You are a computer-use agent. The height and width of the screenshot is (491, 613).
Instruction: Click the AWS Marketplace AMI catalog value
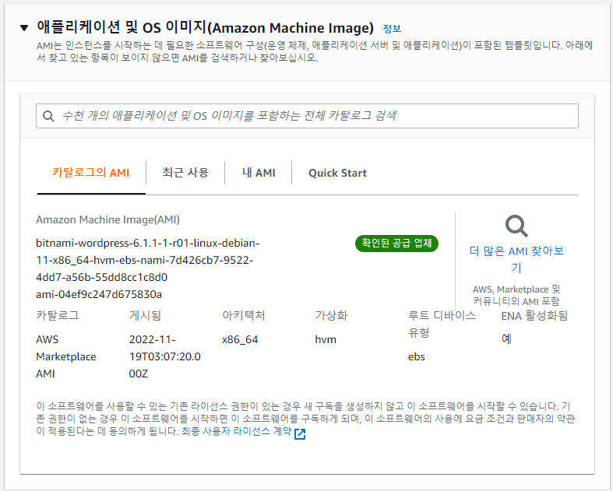pyautogui.click(x=66, y=356)
